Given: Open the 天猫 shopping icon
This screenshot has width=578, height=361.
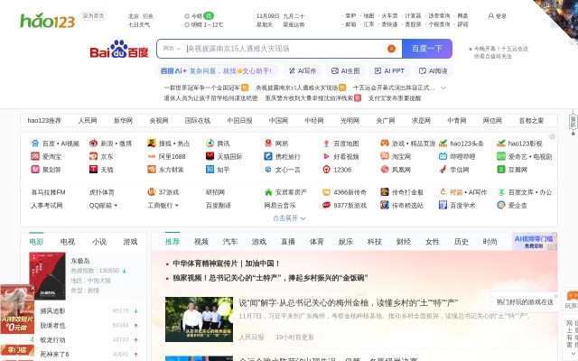Looking at the screenshot, I should pos(94,169).
